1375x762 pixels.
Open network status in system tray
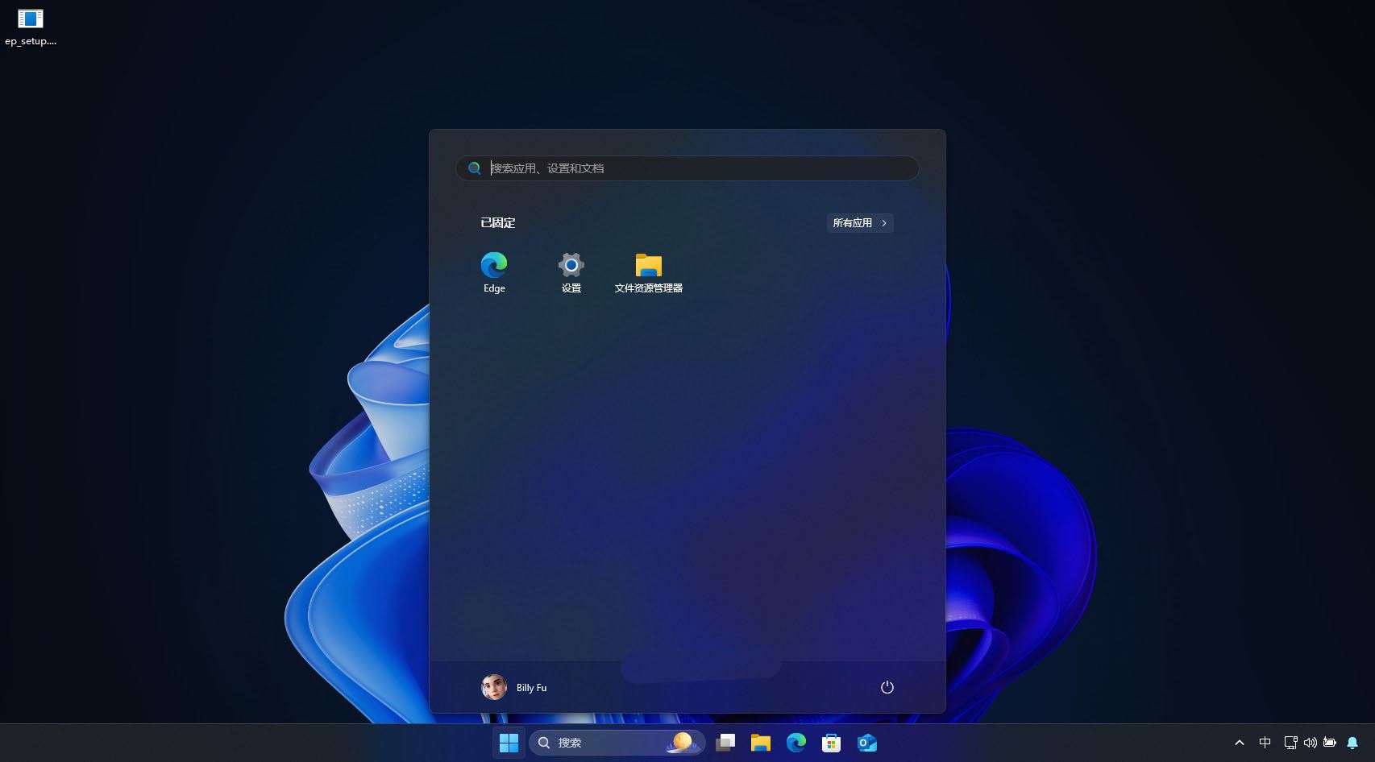click(x=1290, y=743)
